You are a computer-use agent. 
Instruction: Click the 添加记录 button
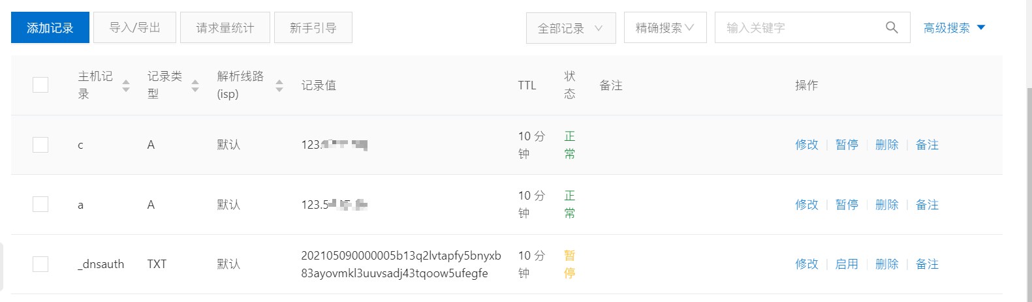(x=50, y=28)
